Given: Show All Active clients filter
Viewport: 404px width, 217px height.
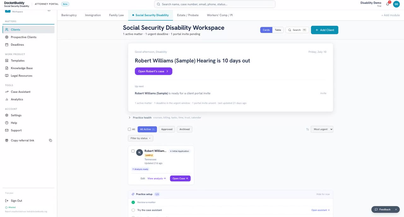Looking at the screenshot, I should [147, 129].
